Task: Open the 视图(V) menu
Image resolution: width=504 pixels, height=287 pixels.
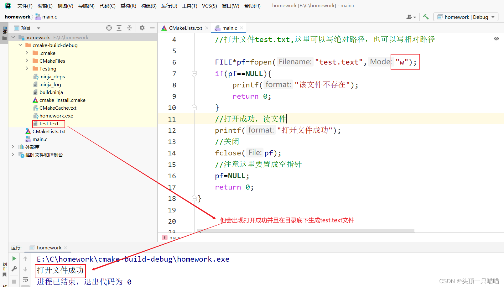Action: point(65,6)
